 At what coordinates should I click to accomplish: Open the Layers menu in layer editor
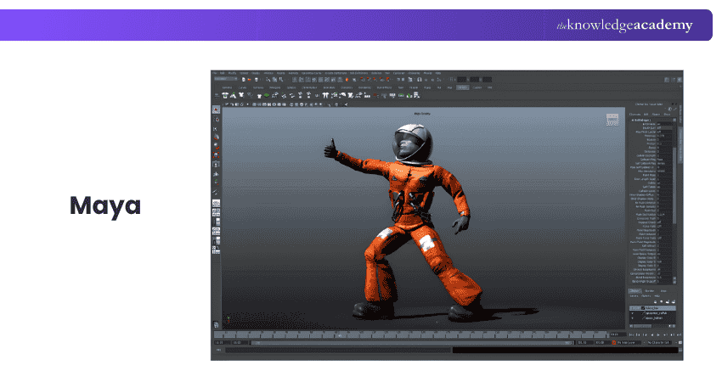634,296
